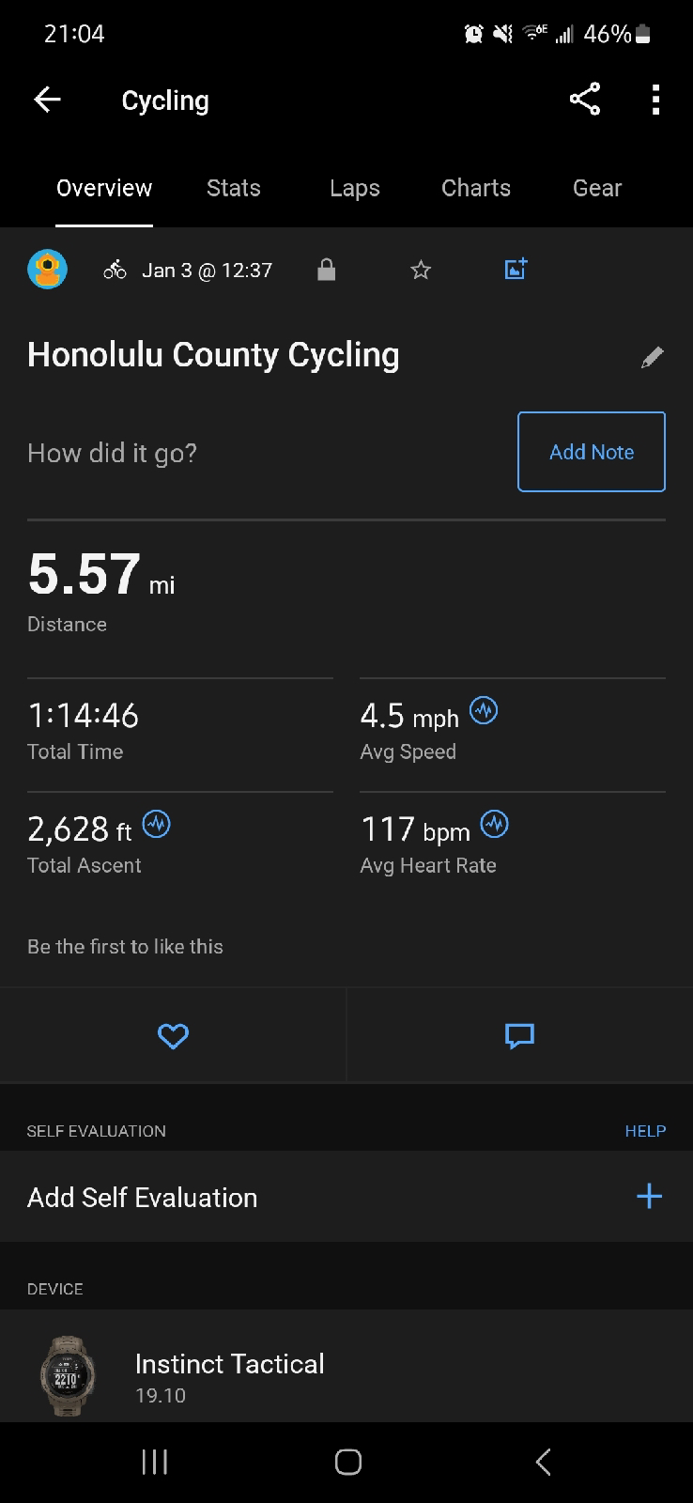Mark activity as favorite with star
693x1503 pixels.
coord(421,271)
